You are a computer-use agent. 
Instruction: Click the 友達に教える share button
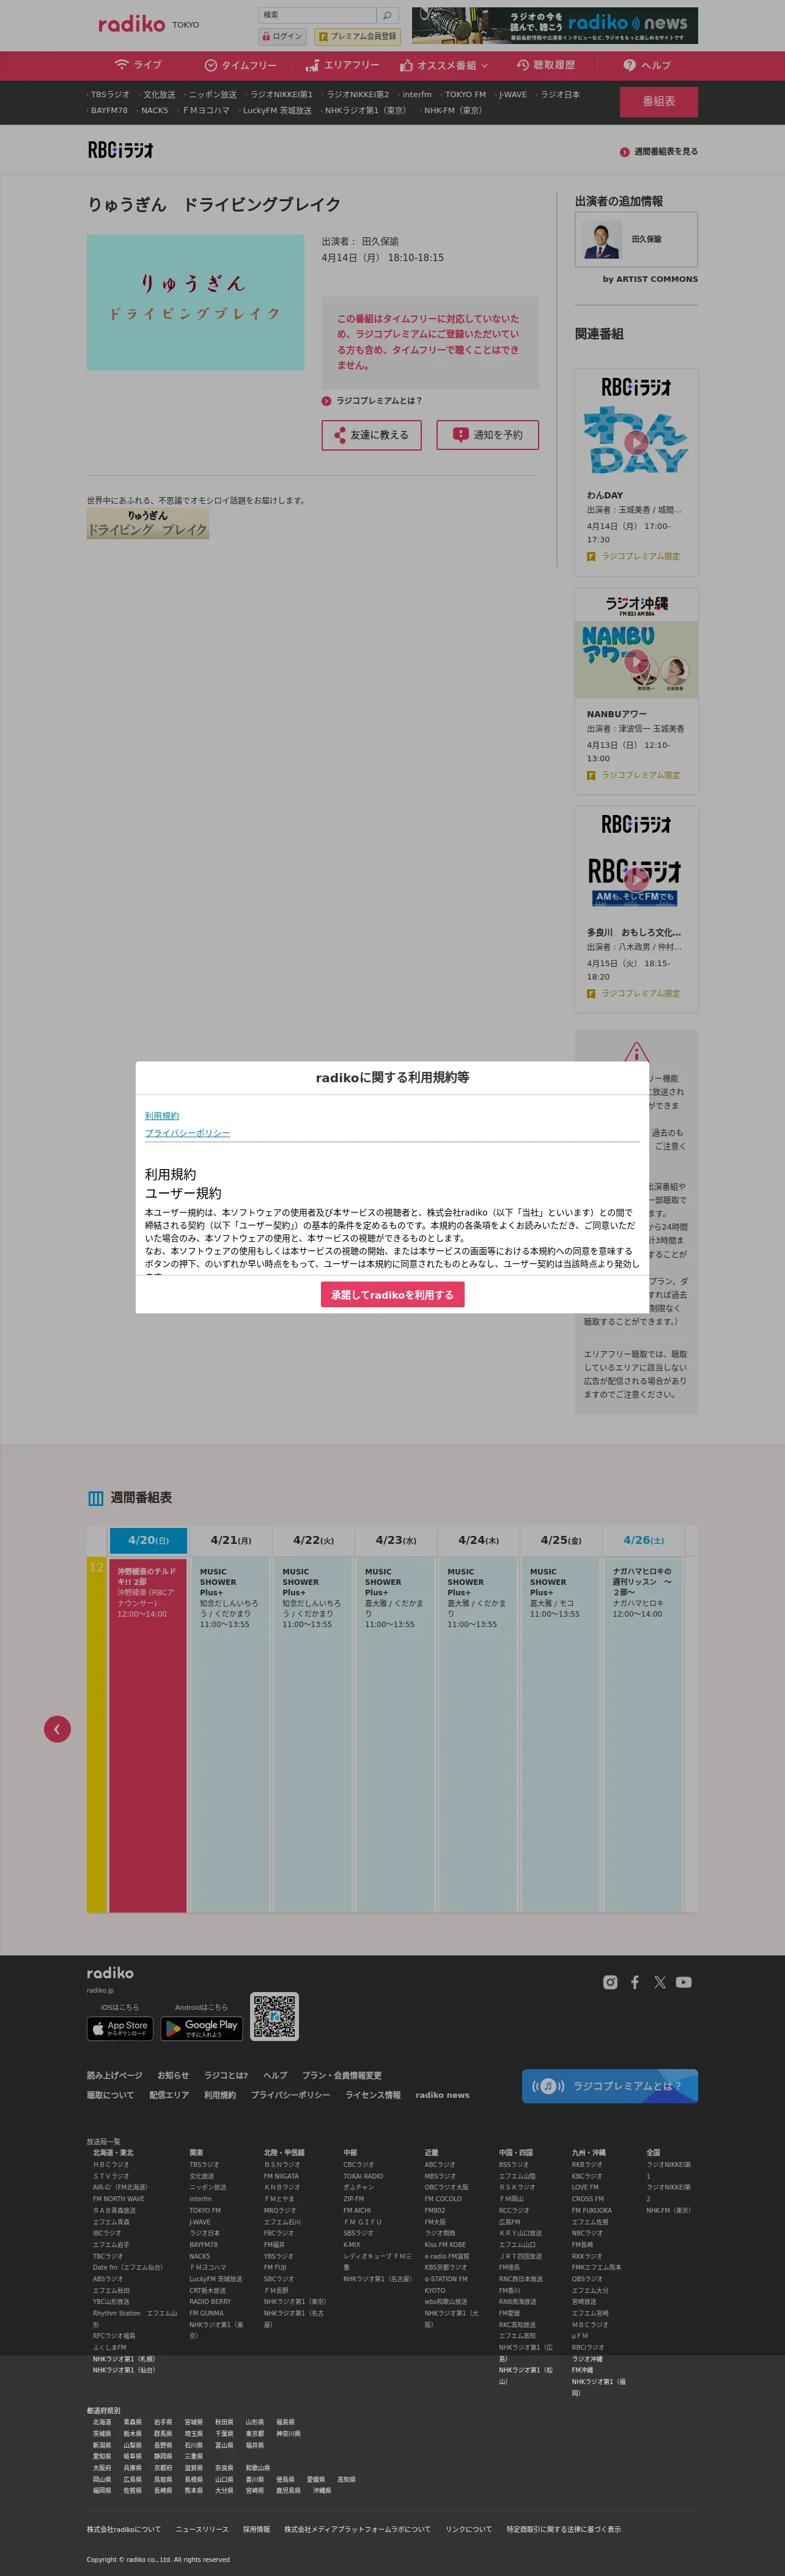coord(371,435)
